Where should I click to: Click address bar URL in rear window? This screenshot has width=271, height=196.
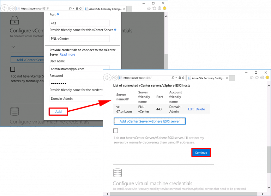pyautogui.click(x=35, y=8)
